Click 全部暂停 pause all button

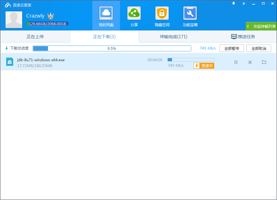point(231,48)
